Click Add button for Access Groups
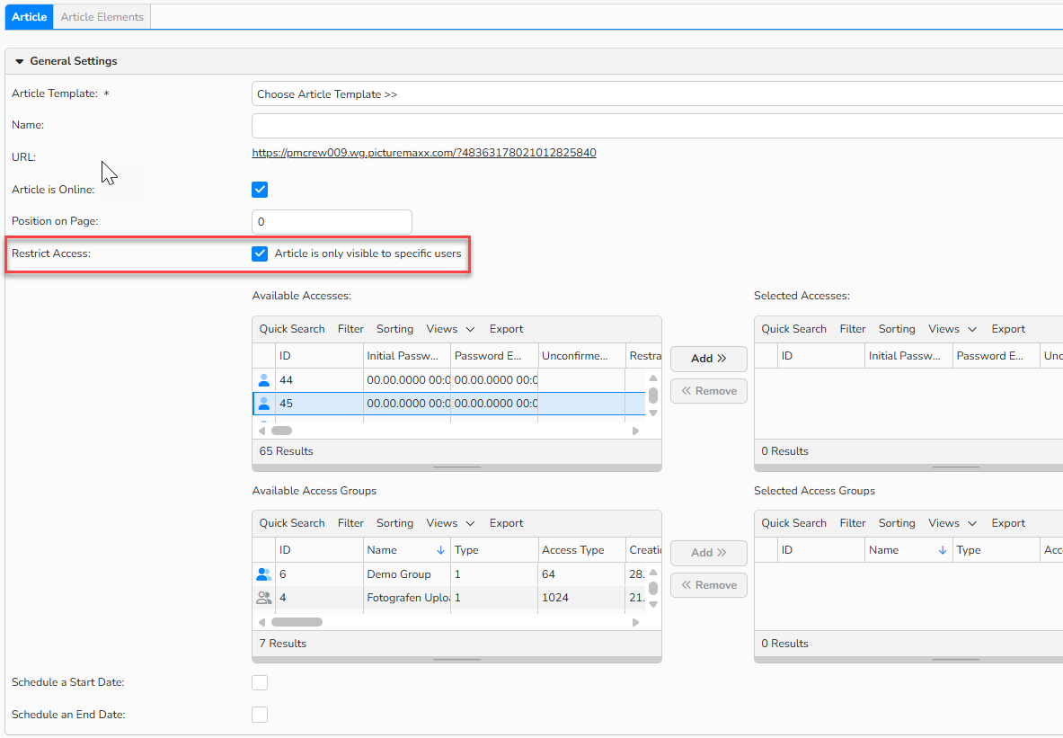 pos(708,553)
